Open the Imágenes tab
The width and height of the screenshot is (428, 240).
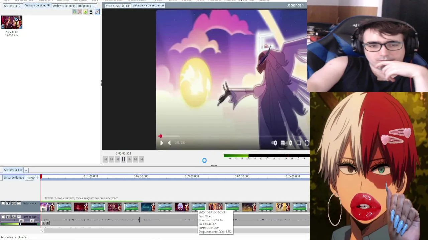84,6
